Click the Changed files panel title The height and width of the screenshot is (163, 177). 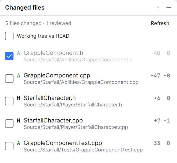25,8
